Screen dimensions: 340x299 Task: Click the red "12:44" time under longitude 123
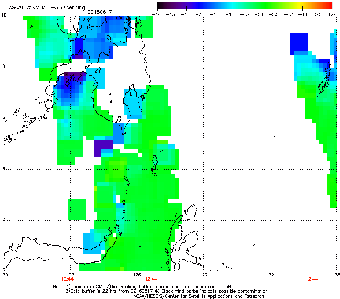pyautogui.click(x=68, y=279)
